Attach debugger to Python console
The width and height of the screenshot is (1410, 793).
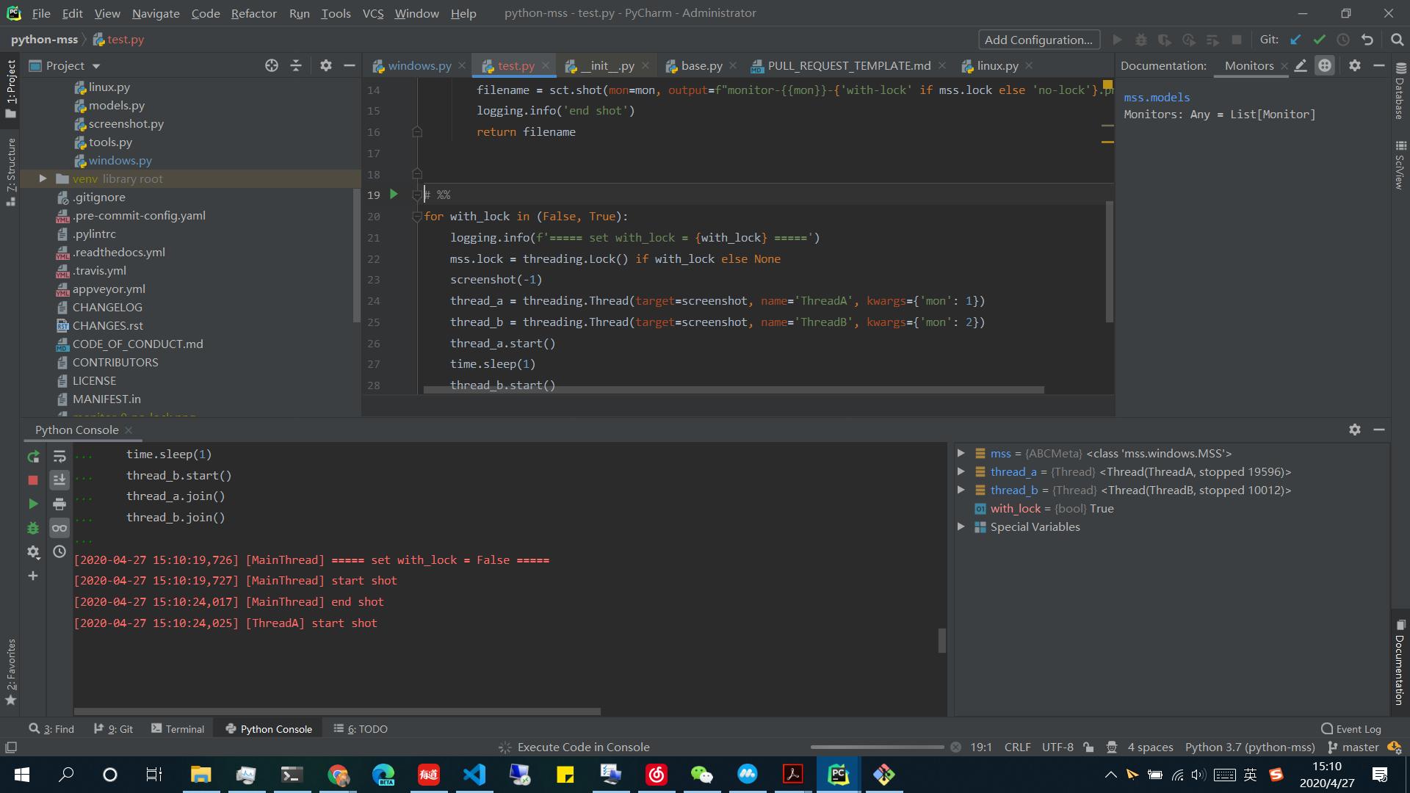pos(33,528)
